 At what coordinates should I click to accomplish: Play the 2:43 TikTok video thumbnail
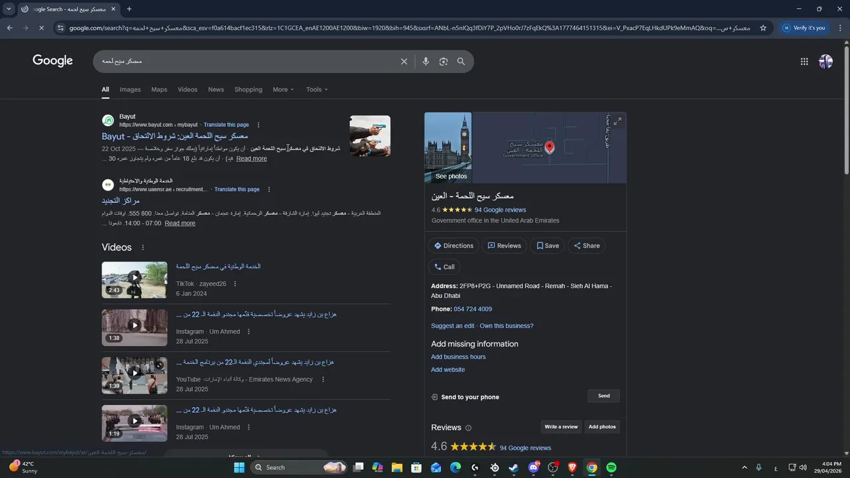click(x=134, y=279)
